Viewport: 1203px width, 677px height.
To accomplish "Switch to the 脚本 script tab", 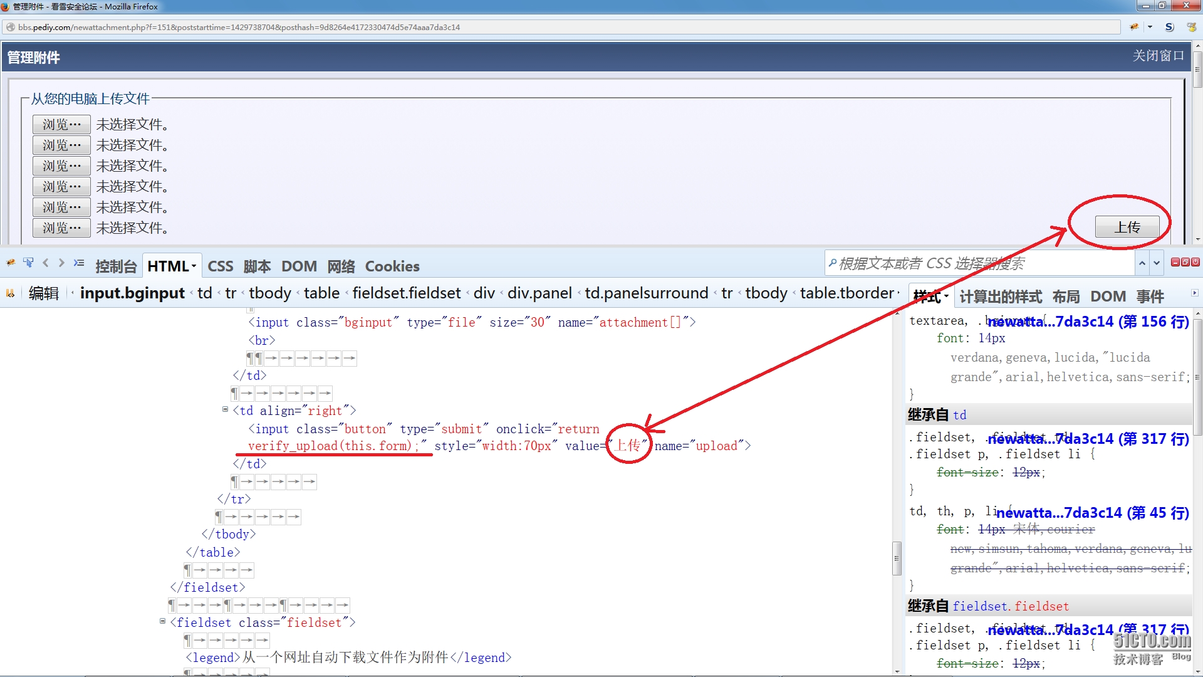I will pos(257,266).
